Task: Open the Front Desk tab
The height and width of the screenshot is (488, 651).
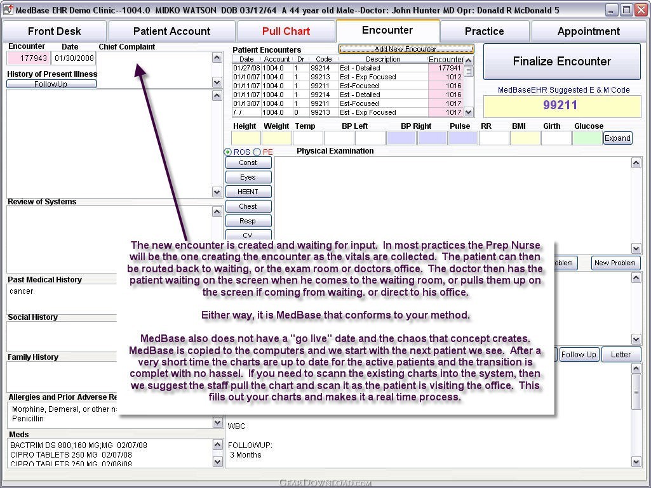Action: [55, 31]
